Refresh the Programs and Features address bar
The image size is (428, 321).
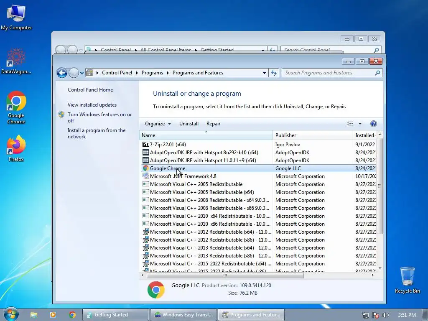click(x=273, y=73)
